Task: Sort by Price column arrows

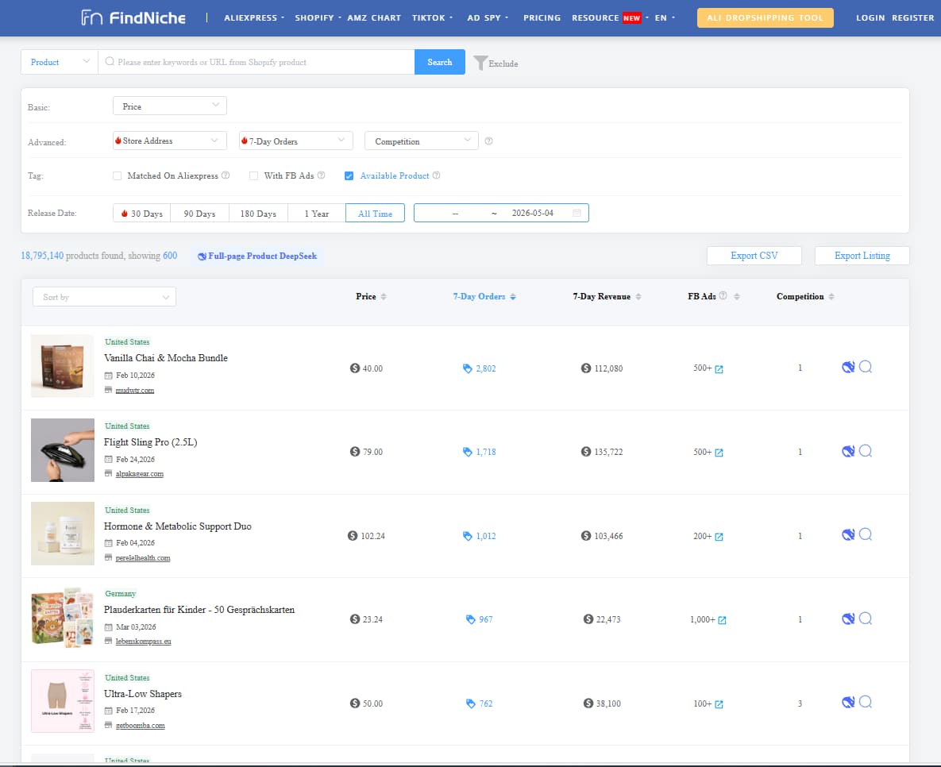Action: [x=384, y=296]
